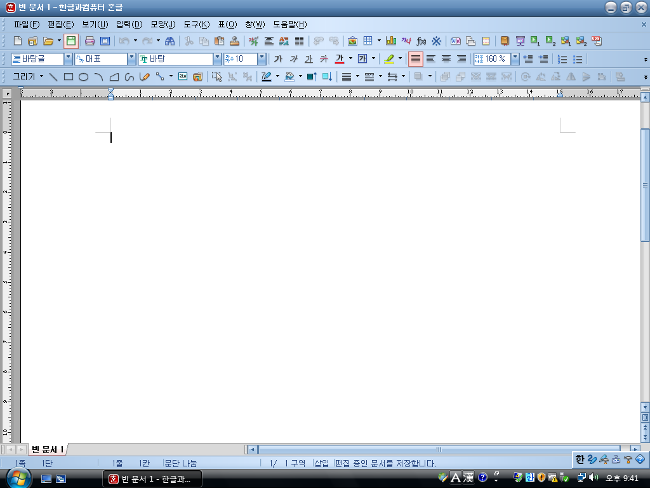This screenshot has width=650, height=488.
Task: Open dropdown arrow next to table icon
Action: pyautogui.click(x=379, y=41)
